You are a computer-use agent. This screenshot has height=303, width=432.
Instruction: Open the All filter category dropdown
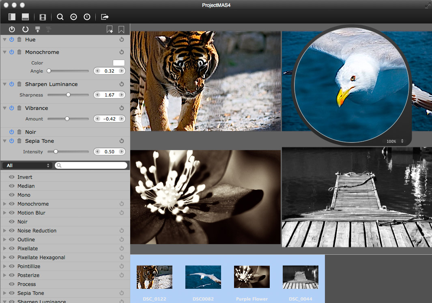27,165
